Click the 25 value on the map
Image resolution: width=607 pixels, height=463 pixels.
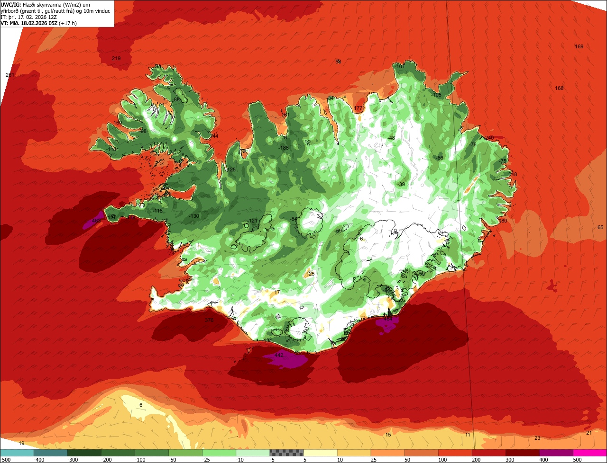coord(312,274)
